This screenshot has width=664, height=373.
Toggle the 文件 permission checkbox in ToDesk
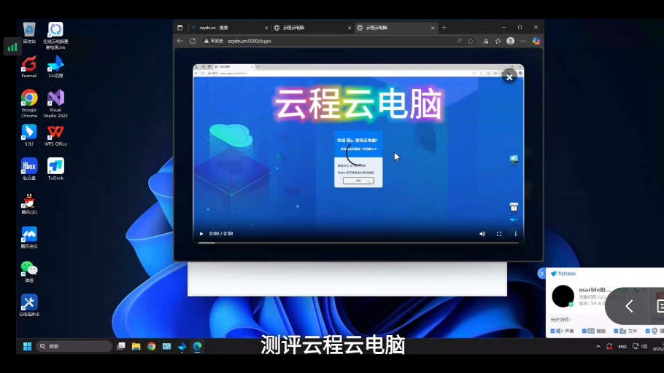click(616, 331)
